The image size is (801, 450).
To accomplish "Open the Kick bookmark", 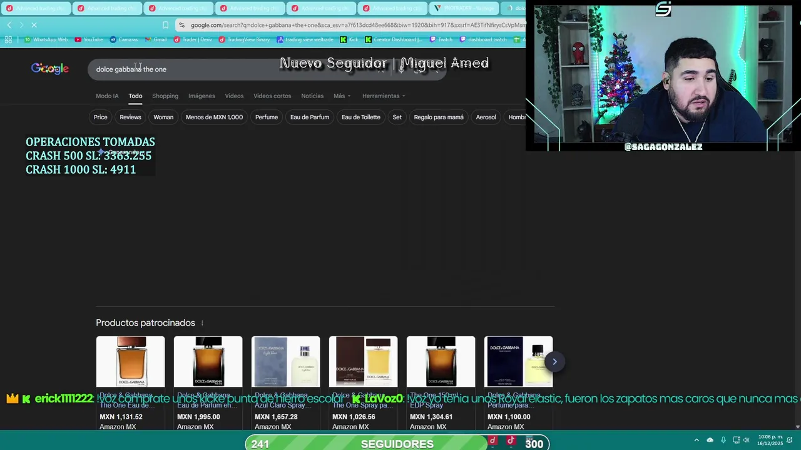I will point(349,39).
